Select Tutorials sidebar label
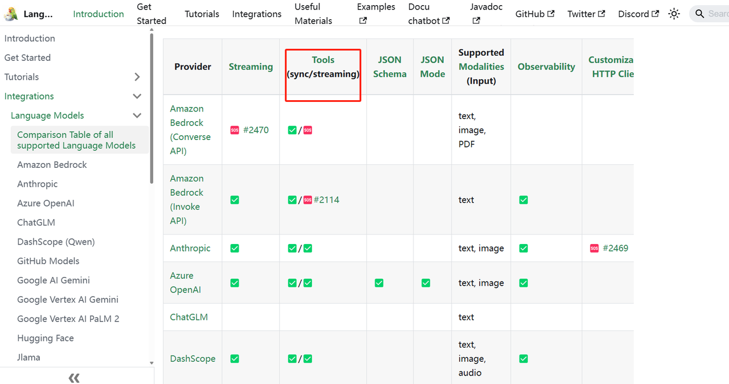This screenshot has height=384, width=729. pos(22,77)
